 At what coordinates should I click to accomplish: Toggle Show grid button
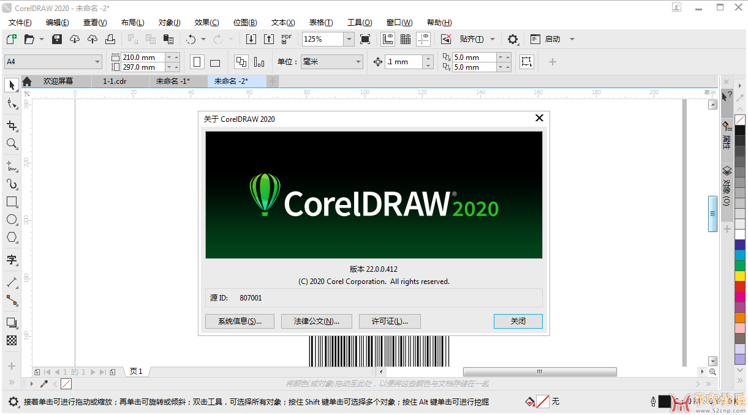point(406,39)
